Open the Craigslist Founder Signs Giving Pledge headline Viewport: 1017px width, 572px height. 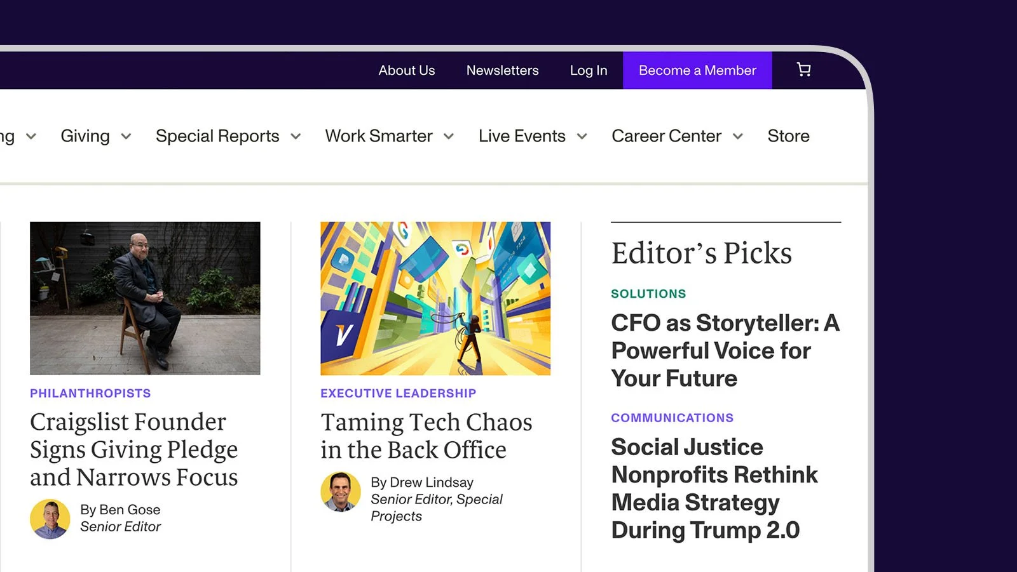tap(134, 449)
